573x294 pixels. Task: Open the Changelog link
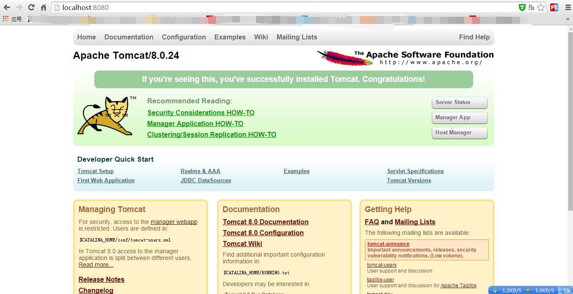click(96, 290)
